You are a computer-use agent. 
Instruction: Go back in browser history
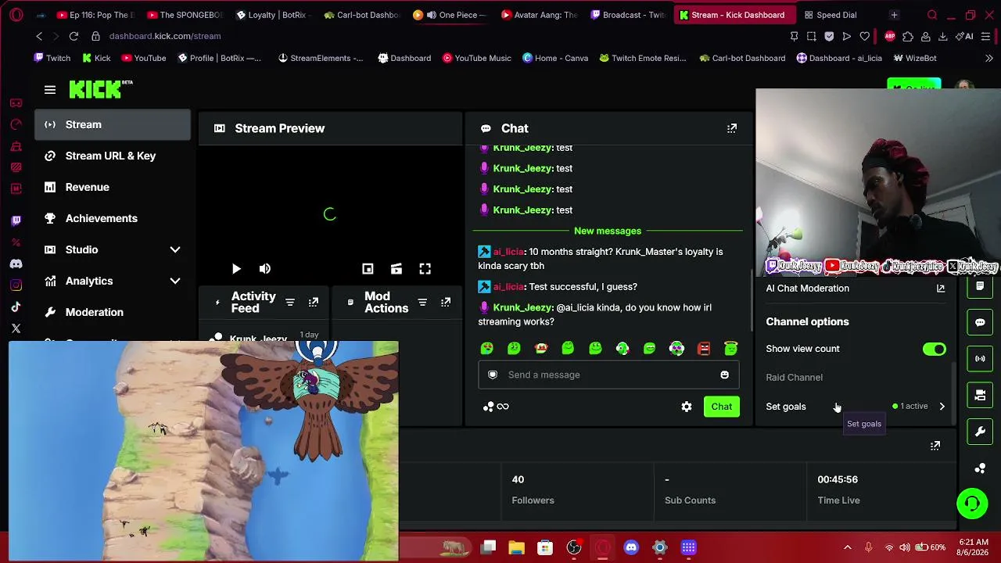(39, 36)
